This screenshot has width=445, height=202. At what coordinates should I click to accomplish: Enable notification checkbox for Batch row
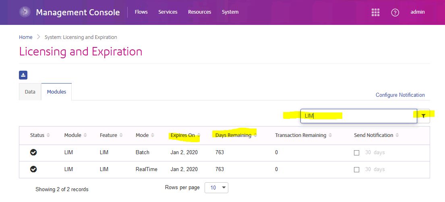(x=356, y=153)
